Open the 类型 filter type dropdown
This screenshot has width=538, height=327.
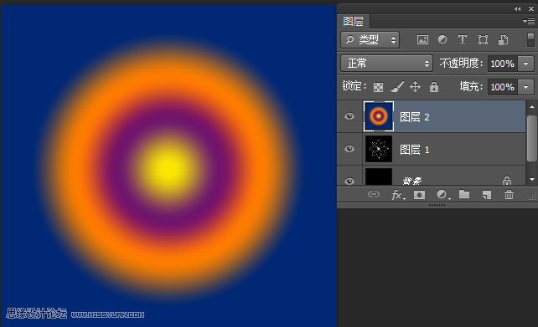coord(370,40)
